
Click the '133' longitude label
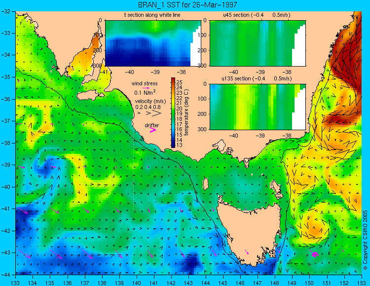[x=16, y=283]
